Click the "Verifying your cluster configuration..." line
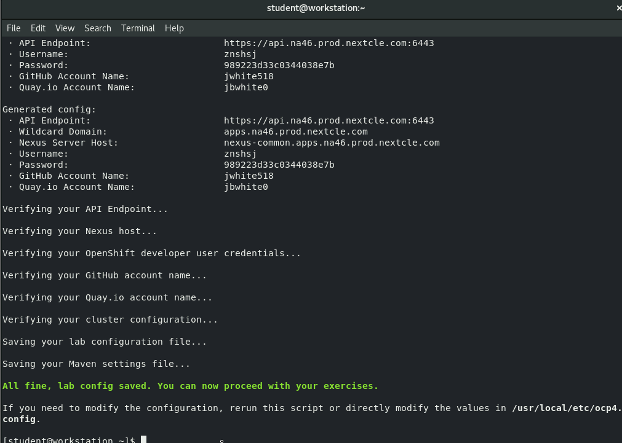 110,320
